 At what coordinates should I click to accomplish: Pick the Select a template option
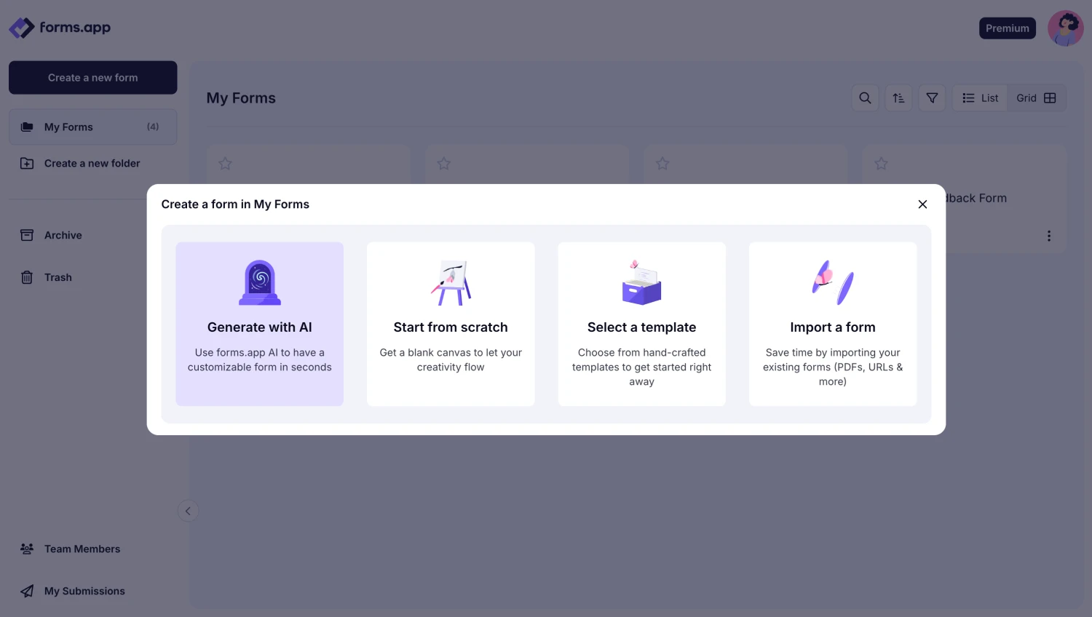(x=641, y=324)
